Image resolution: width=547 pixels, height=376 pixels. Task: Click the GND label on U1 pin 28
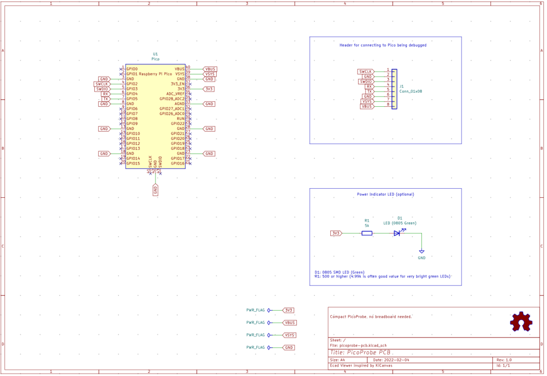(209, 129)
